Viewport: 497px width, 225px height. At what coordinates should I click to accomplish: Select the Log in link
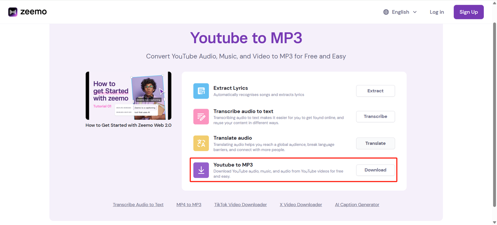(x=436, y=12)
